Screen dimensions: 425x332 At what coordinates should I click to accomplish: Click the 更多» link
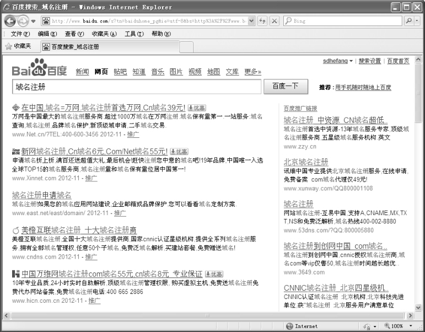[x=252, y=72]
